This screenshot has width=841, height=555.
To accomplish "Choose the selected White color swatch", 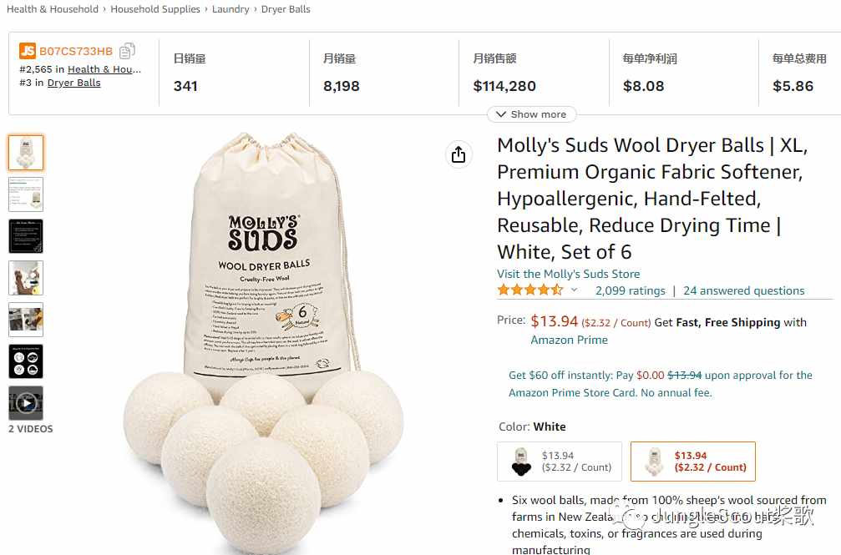I will point(692,462).
